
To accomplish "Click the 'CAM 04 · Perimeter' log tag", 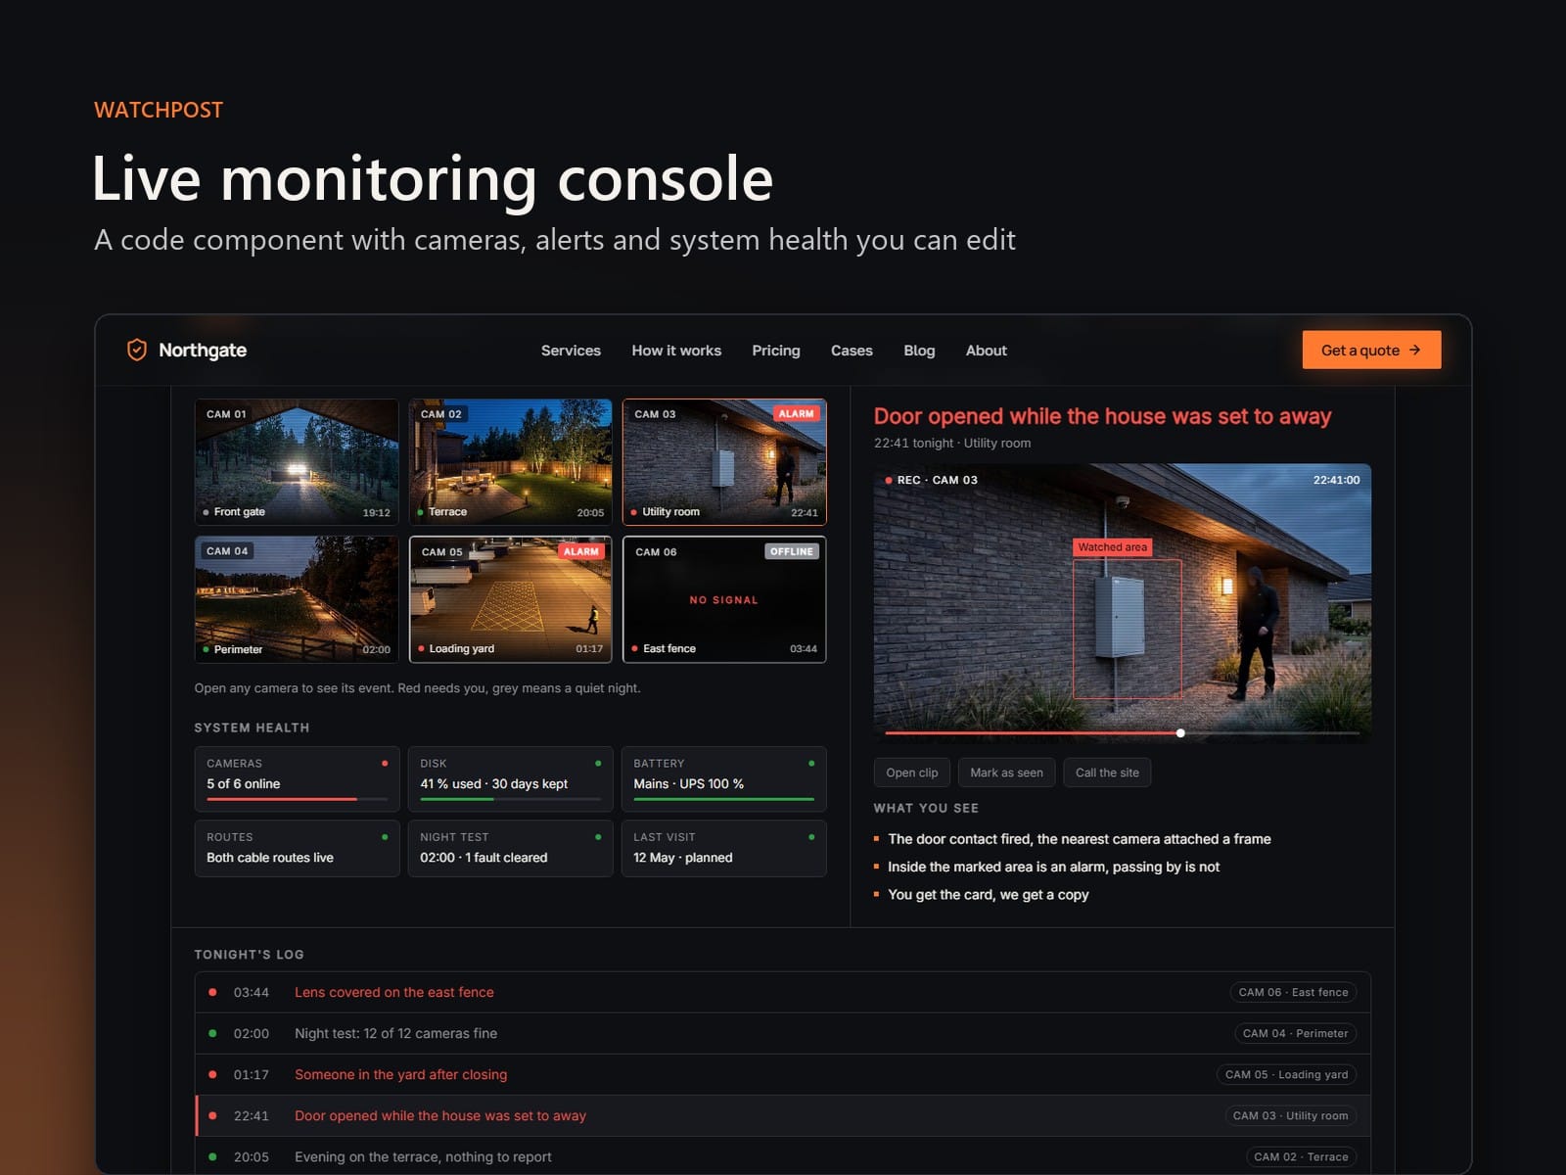I will (1295, 1033).
